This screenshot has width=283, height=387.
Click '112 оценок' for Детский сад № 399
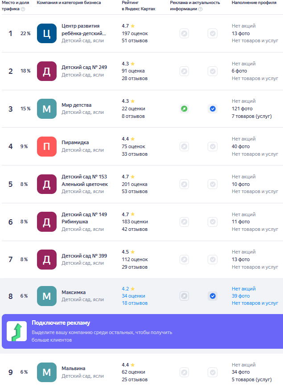(x=135, y=260)
